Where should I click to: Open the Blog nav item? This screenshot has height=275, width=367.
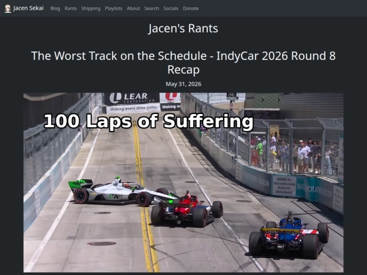[x=55, y=8]
